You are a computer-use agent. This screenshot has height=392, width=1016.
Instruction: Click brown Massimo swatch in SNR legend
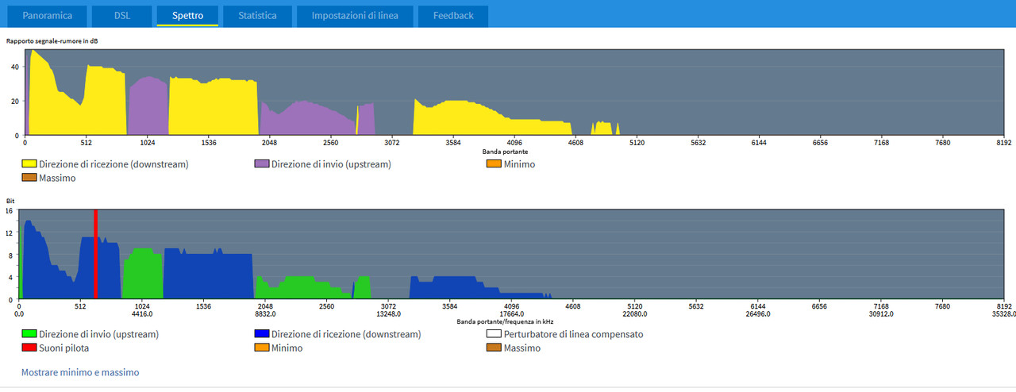29,178
